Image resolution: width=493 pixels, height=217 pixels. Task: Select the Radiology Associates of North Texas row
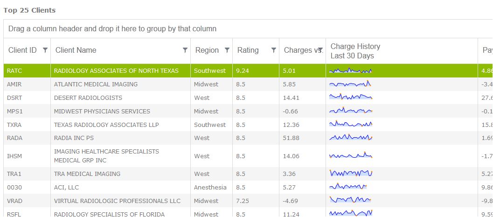tap(116, 71)
